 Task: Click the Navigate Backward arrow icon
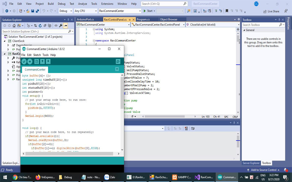click(7, 11)
